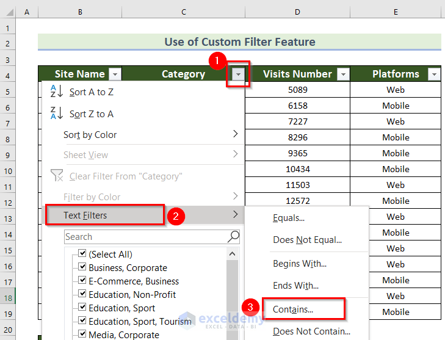
Task: Toggle the (Select All) checkbox
Action: pyautogui.click(x=82, y=253)
